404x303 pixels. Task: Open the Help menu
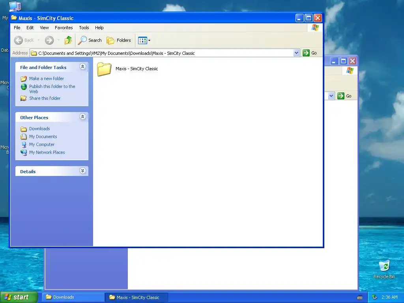[99, 28]
